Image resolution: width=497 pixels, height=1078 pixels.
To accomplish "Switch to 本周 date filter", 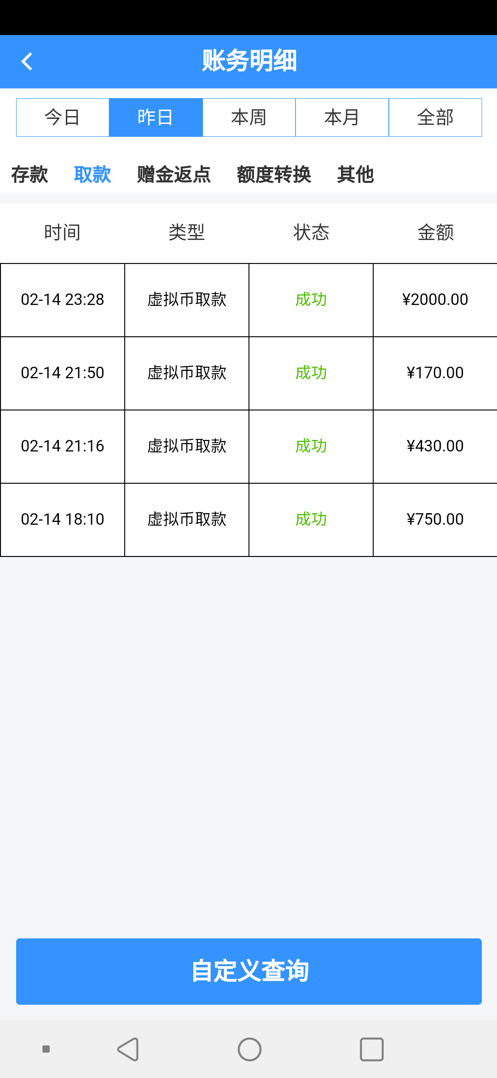I will 249,117.
